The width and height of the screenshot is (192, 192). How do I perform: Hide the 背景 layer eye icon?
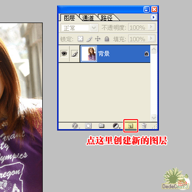[64, 54]
